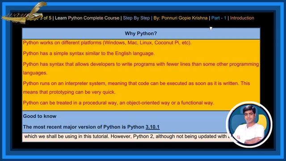
Task: Click 'Step By Step' in the header
Action: click(x=136, y=18)
